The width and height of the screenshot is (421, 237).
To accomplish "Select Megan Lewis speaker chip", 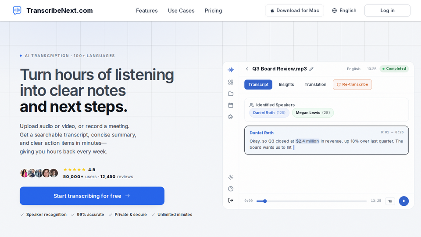I will [313, 113].
